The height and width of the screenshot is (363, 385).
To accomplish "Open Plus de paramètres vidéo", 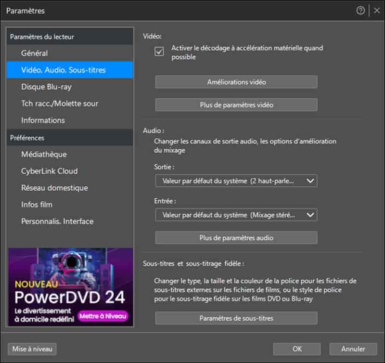I will click(236, 104).
